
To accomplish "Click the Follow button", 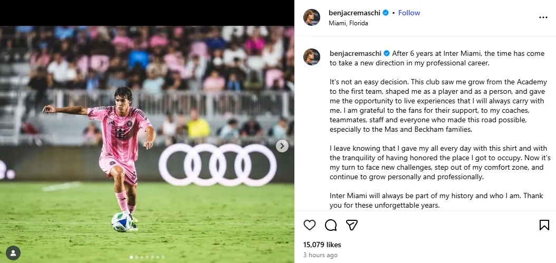I will click(x=409, y=13).
